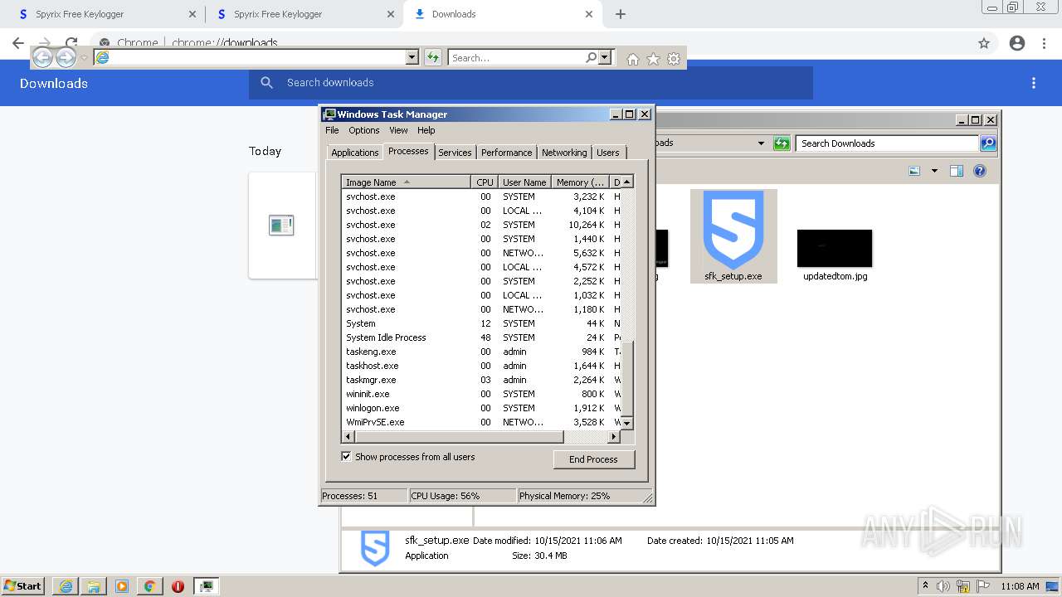This screenshot has width=1062, height=597.
Task: Open the View menu in Task Manager
Action: point(398,130)
